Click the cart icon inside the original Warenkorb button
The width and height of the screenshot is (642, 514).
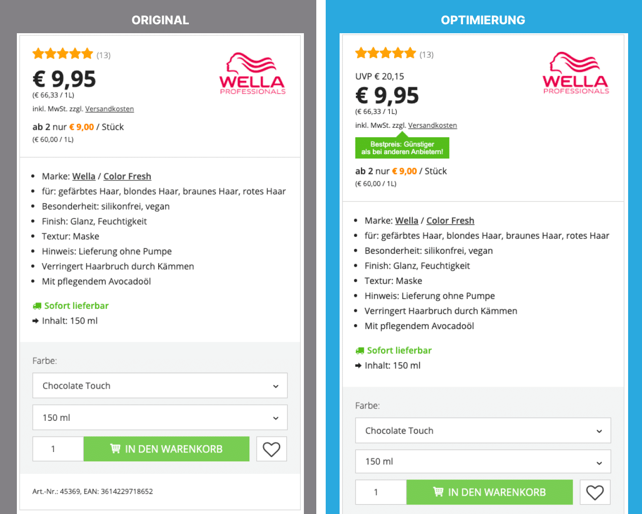[115, 449]
